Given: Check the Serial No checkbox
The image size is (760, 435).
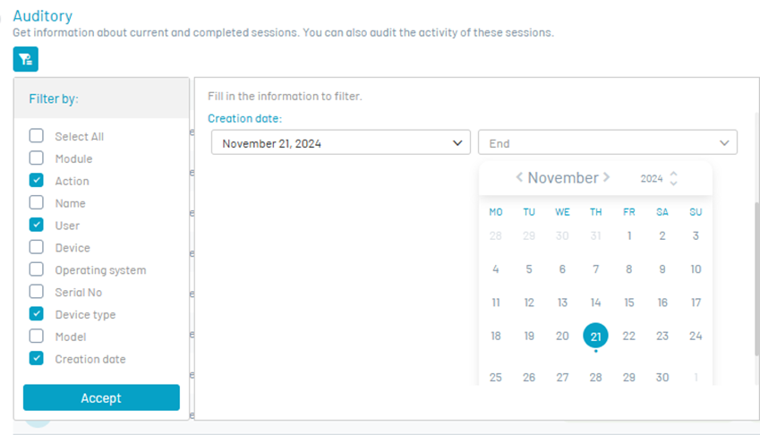Looking at the screenshot, I should pyautogui.click(x=37, y=292).
